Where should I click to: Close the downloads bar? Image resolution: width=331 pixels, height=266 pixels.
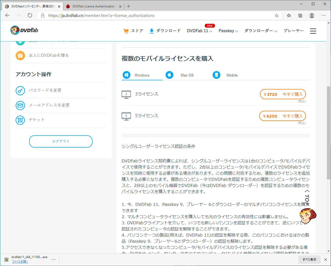click(326, 260)
